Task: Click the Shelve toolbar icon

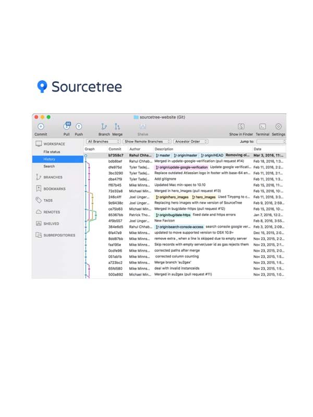Action: tap(142, 127)
